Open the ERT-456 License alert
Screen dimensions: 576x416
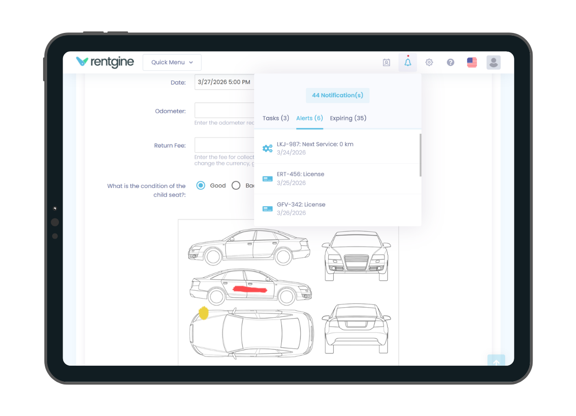300,178
